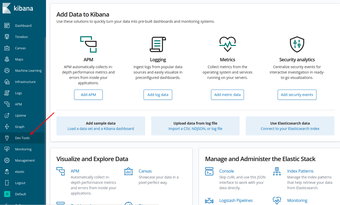
Task: Click the 'Upload data from log file' heading
Action: [x=195, y=123]
